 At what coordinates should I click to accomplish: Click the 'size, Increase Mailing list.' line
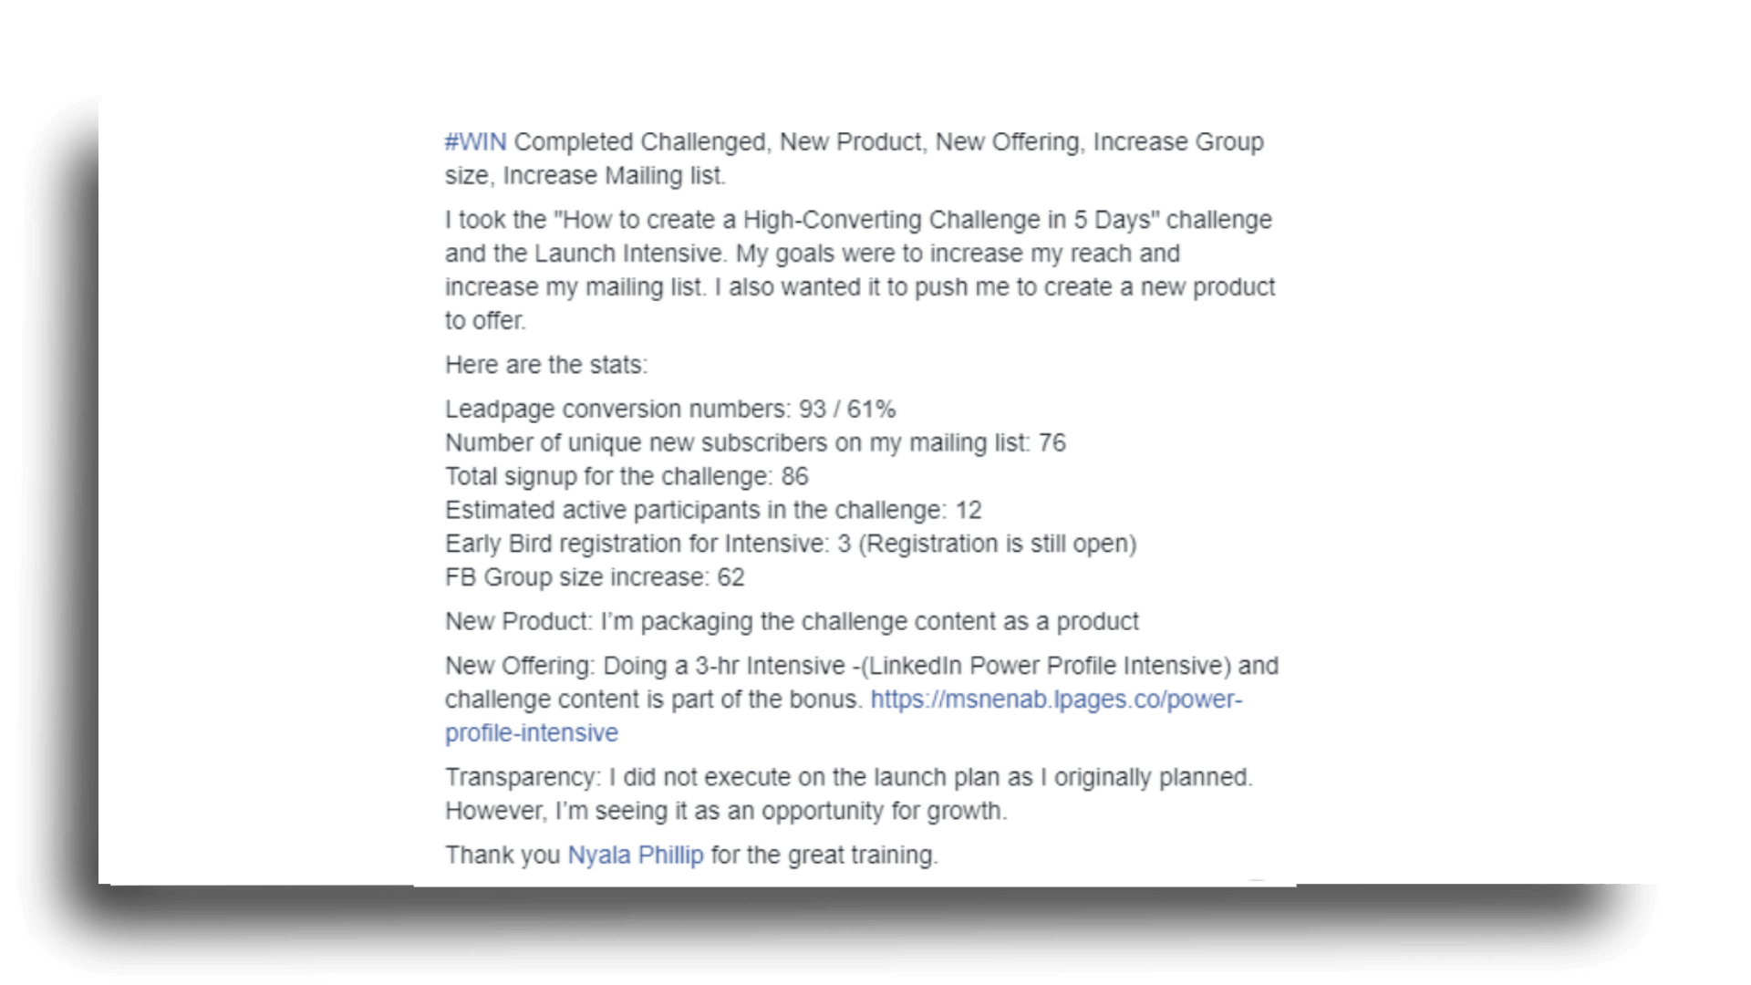(x=585, y=176)
